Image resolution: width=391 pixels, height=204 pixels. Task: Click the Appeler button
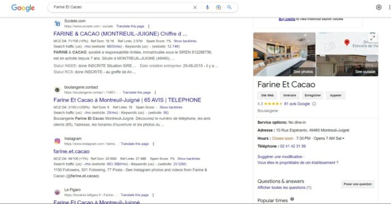coord(335,95)
